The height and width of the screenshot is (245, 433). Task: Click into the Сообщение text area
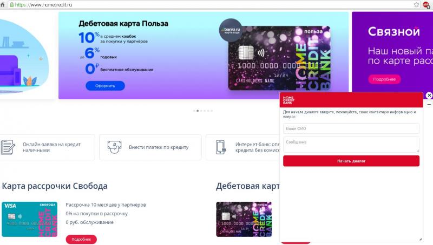coord(351,145)
